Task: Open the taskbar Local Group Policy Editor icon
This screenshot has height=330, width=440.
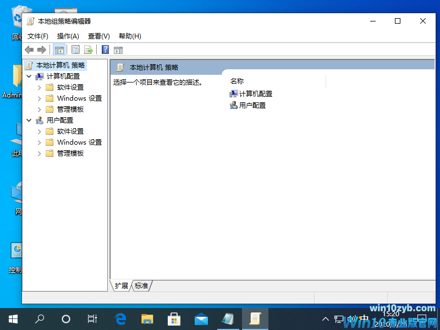Action: coord(255,318)
